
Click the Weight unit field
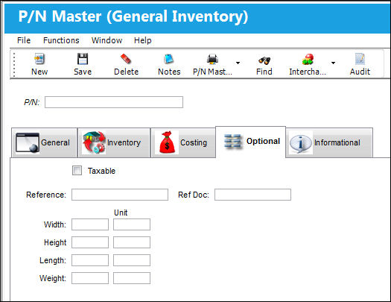click(132, 278)
